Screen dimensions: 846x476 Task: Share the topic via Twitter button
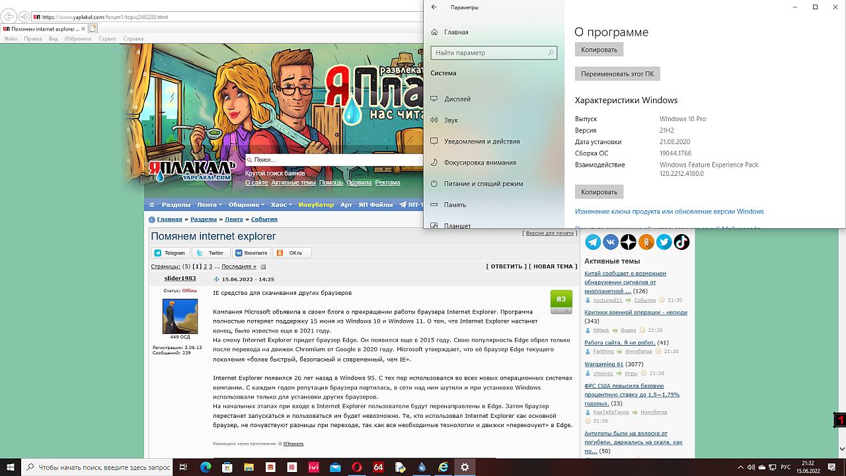coord(210,253)
